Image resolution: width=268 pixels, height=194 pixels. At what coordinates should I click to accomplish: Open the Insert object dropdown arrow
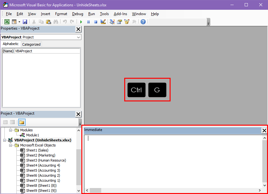click(19, 22)
